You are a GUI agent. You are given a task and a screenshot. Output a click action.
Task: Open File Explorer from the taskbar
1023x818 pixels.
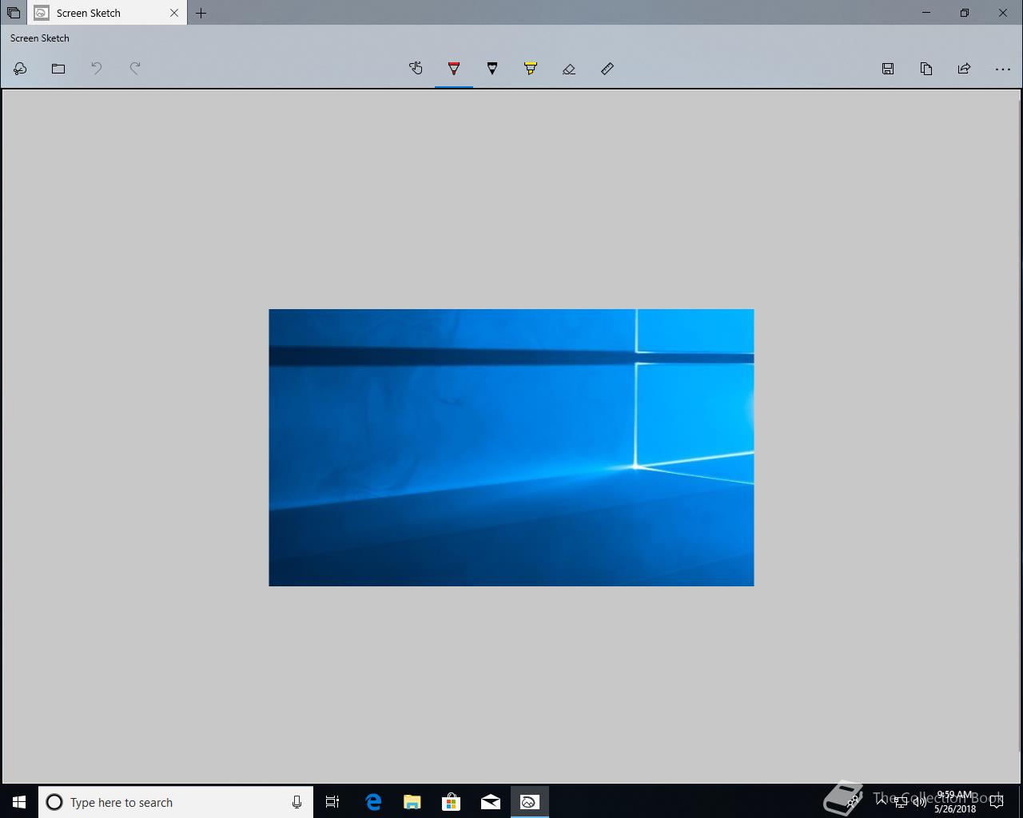(412, 802)
